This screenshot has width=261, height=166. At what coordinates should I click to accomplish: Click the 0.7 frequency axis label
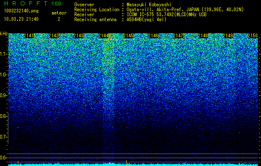tap(3, 137)
